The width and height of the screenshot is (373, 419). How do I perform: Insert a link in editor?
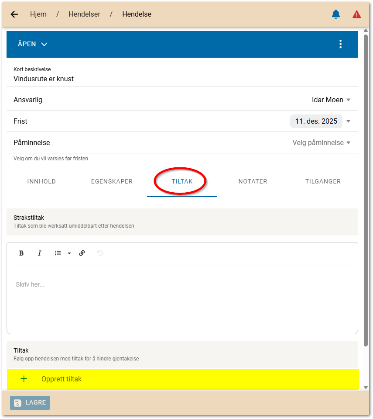[x=82, y=253]
